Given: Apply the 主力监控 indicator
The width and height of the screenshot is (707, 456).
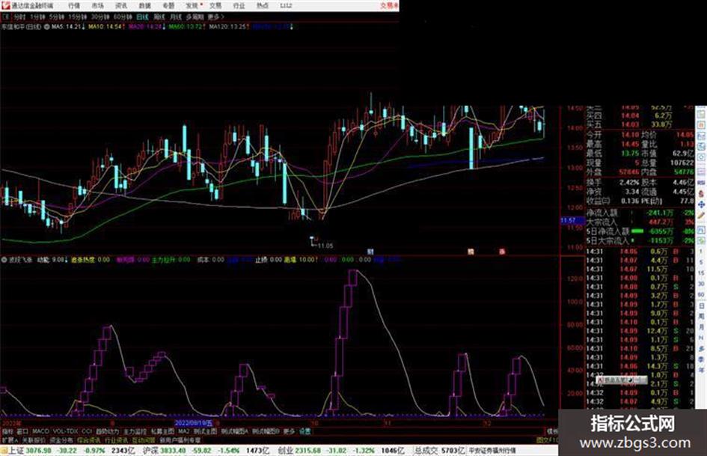Looking at the screenshot, I should pyautogui.click(x=135, y=431).
